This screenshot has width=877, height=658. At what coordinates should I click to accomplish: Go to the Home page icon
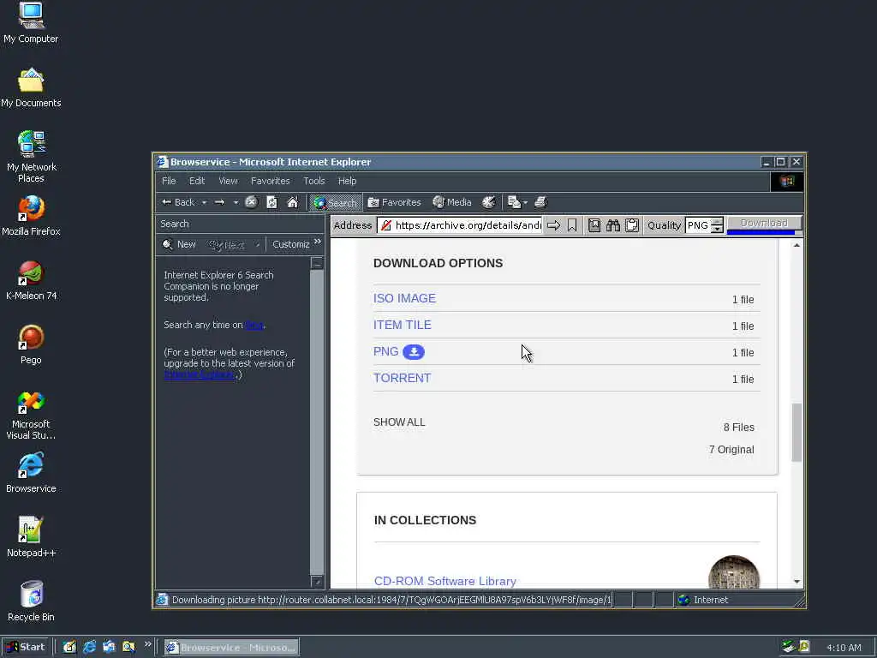coord(293,202)
